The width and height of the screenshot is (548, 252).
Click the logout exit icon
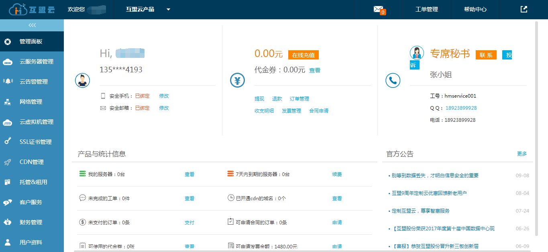pos(524,9)
